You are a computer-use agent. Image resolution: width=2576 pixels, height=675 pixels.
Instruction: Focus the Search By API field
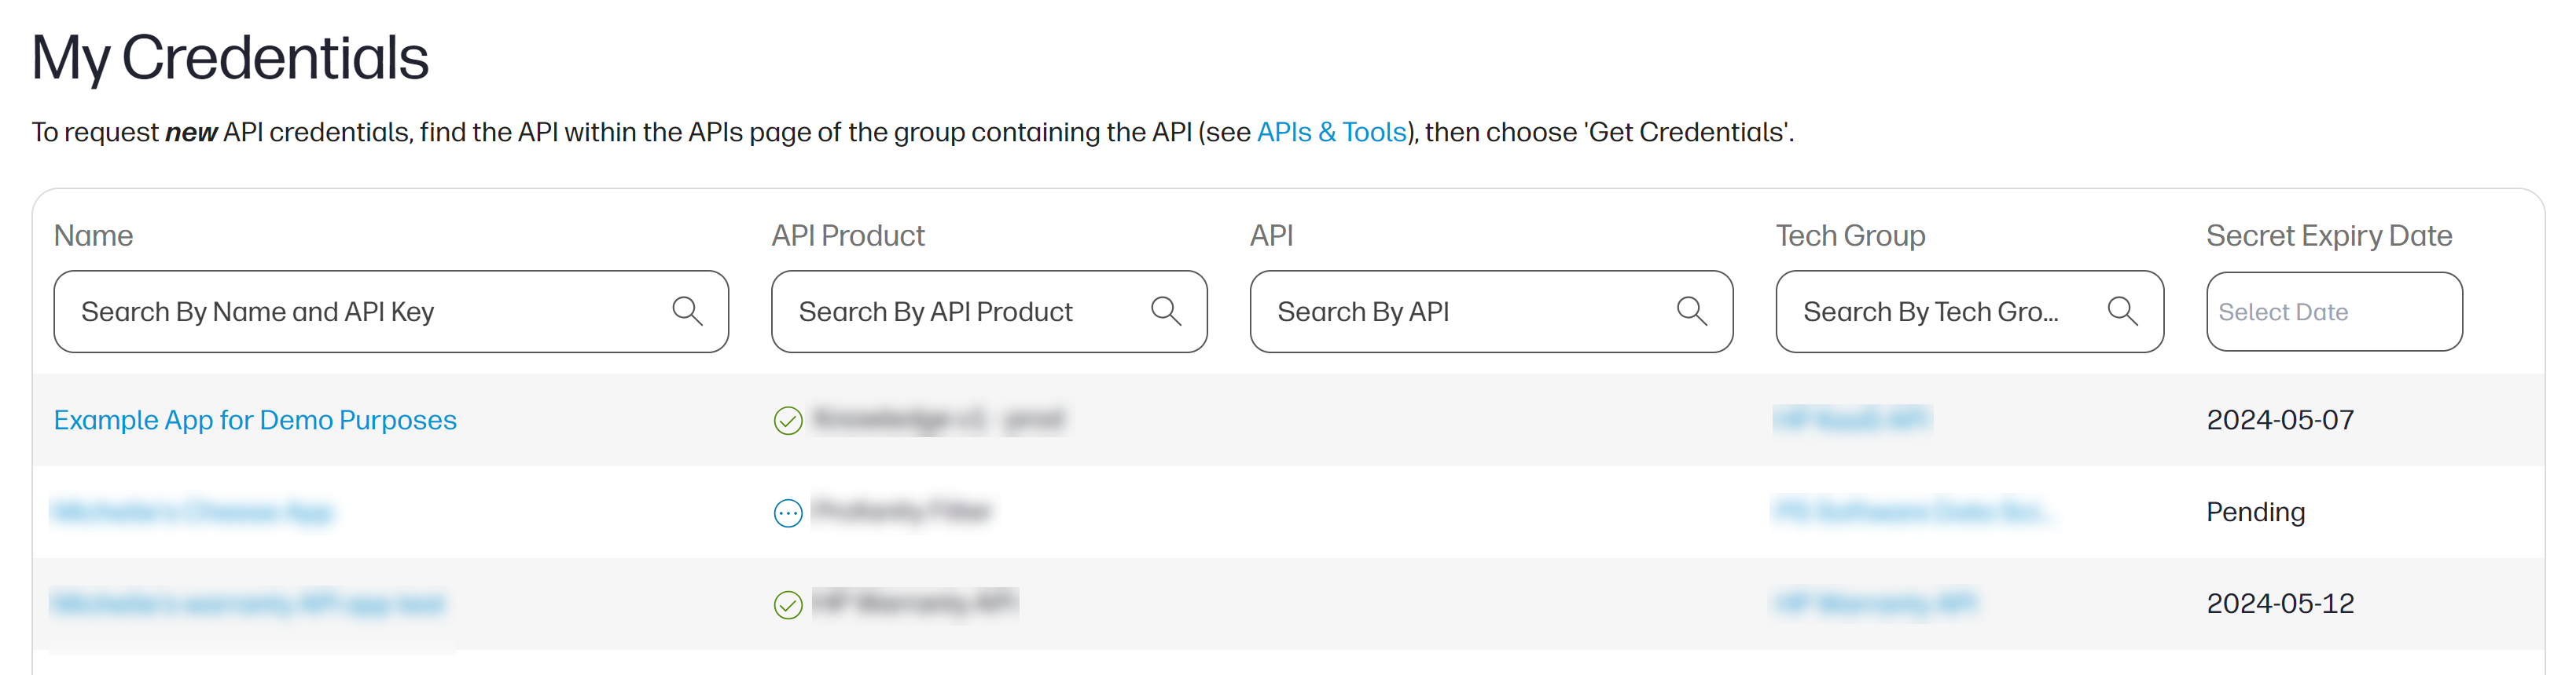pos(1491,312)
